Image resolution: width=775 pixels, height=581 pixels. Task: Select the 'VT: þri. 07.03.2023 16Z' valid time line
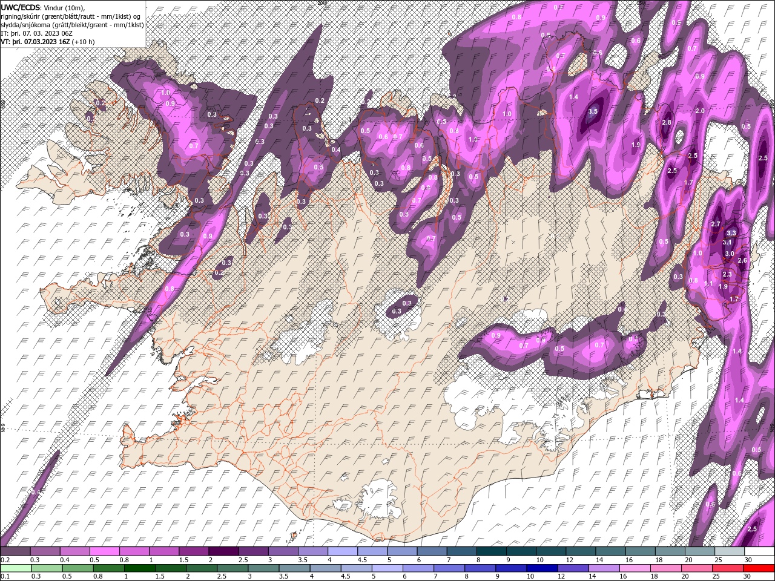(x=48, y=42)
